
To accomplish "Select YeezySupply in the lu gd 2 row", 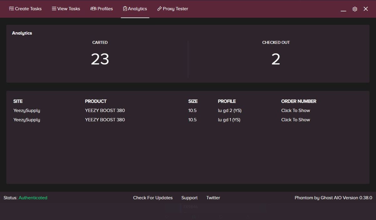I will click(27, 110).
